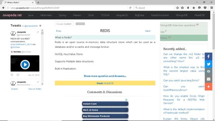The height and width of the screenshot is (121, 215).
Task: Click the URL address bar
Action: 69,8
